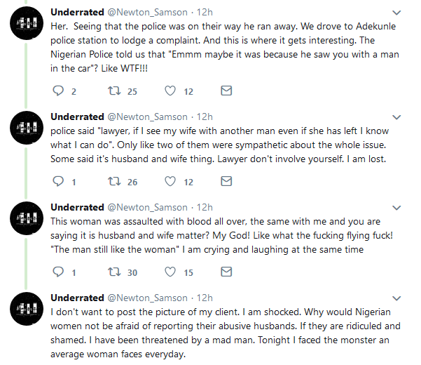Viewport: 421px width, 365px height.
Task: Message the "This woman was assaulted" tweet using the envelope icon
Action: click(x=226, y=272)
